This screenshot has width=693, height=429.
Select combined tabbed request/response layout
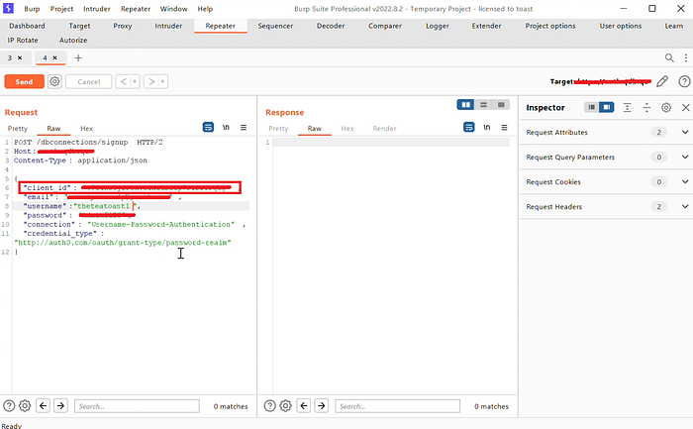[x=501, y=105]
